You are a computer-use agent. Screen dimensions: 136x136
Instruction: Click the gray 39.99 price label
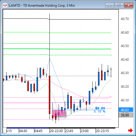[126, 115]
